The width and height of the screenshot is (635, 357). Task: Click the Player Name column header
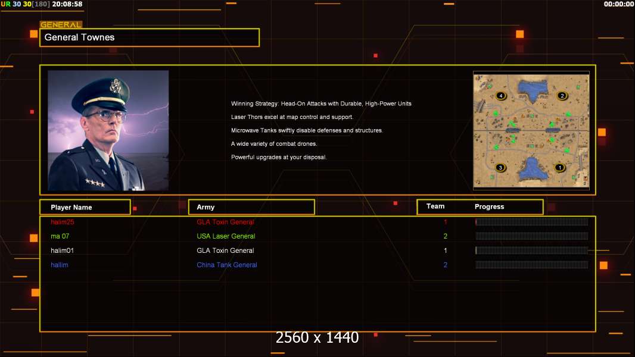tap(85, 207)
